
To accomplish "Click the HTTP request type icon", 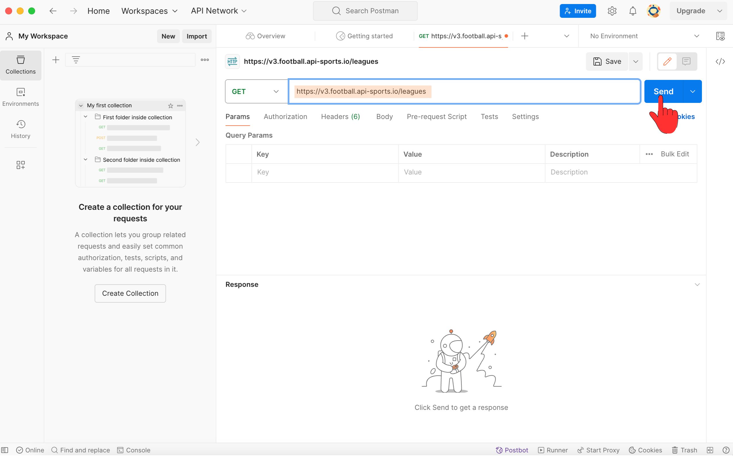I will pyautogui.click(x=232, y=61).
